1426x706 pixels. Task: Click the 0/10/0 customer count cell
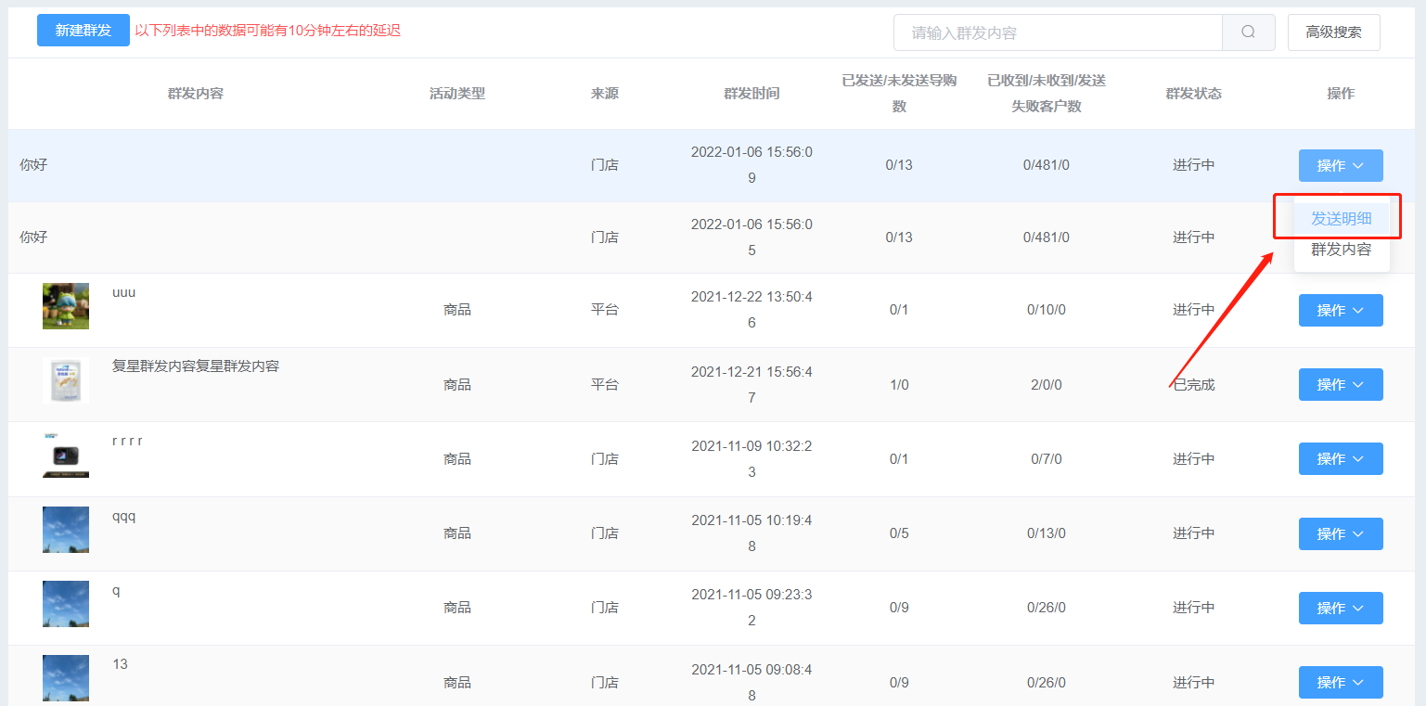(1047, 310)
